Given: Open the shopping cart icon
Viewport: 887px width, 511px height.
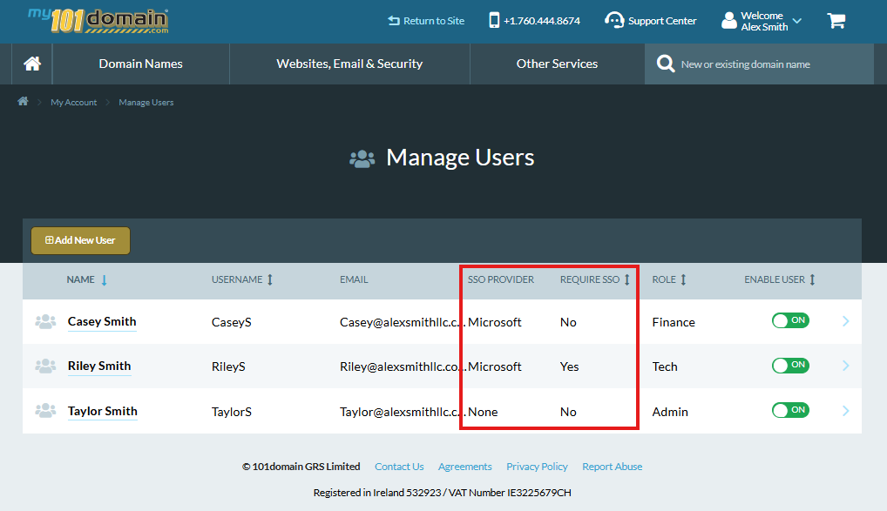Looking at the screenshot, I should (x=836, y=20).
